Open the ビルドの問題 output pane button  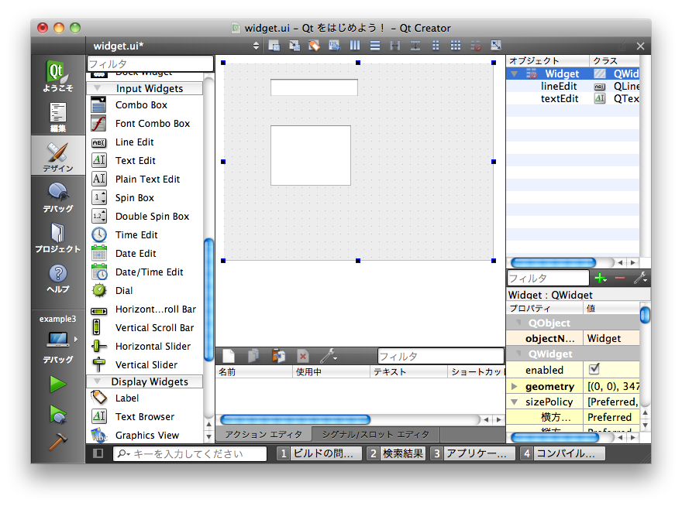[319, 453]
